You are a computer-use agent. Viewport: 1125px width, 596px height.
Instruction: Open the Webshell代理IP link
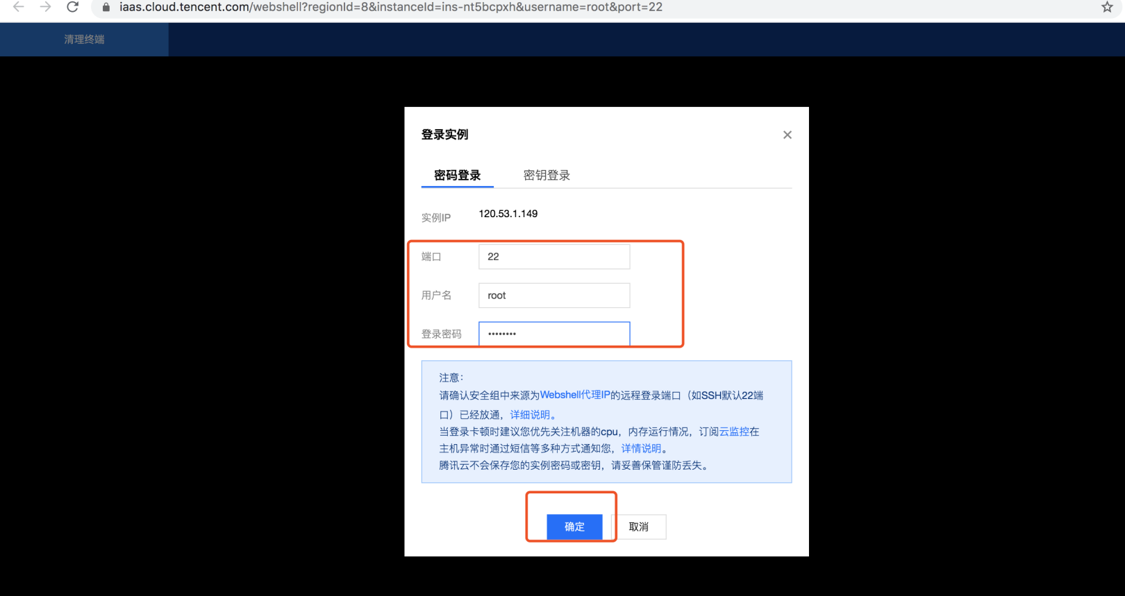tap(575, 395)
